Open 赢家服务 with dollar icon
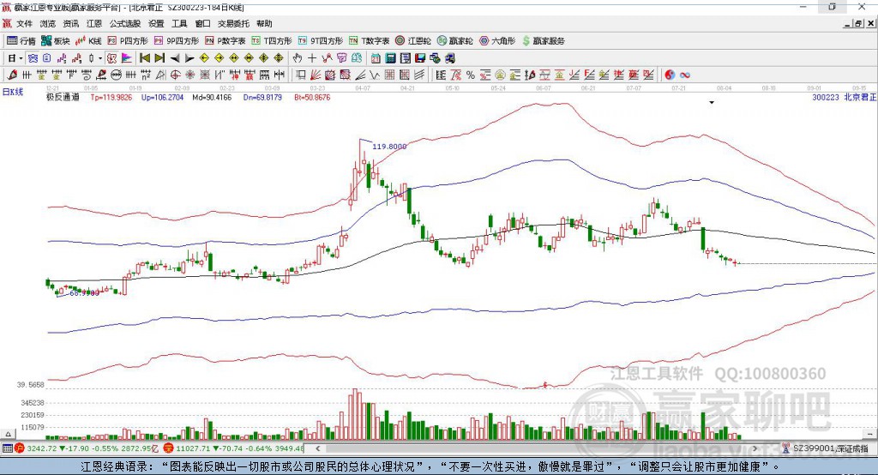The height and width of the screenshot is (475, 878). click(544, 41)
